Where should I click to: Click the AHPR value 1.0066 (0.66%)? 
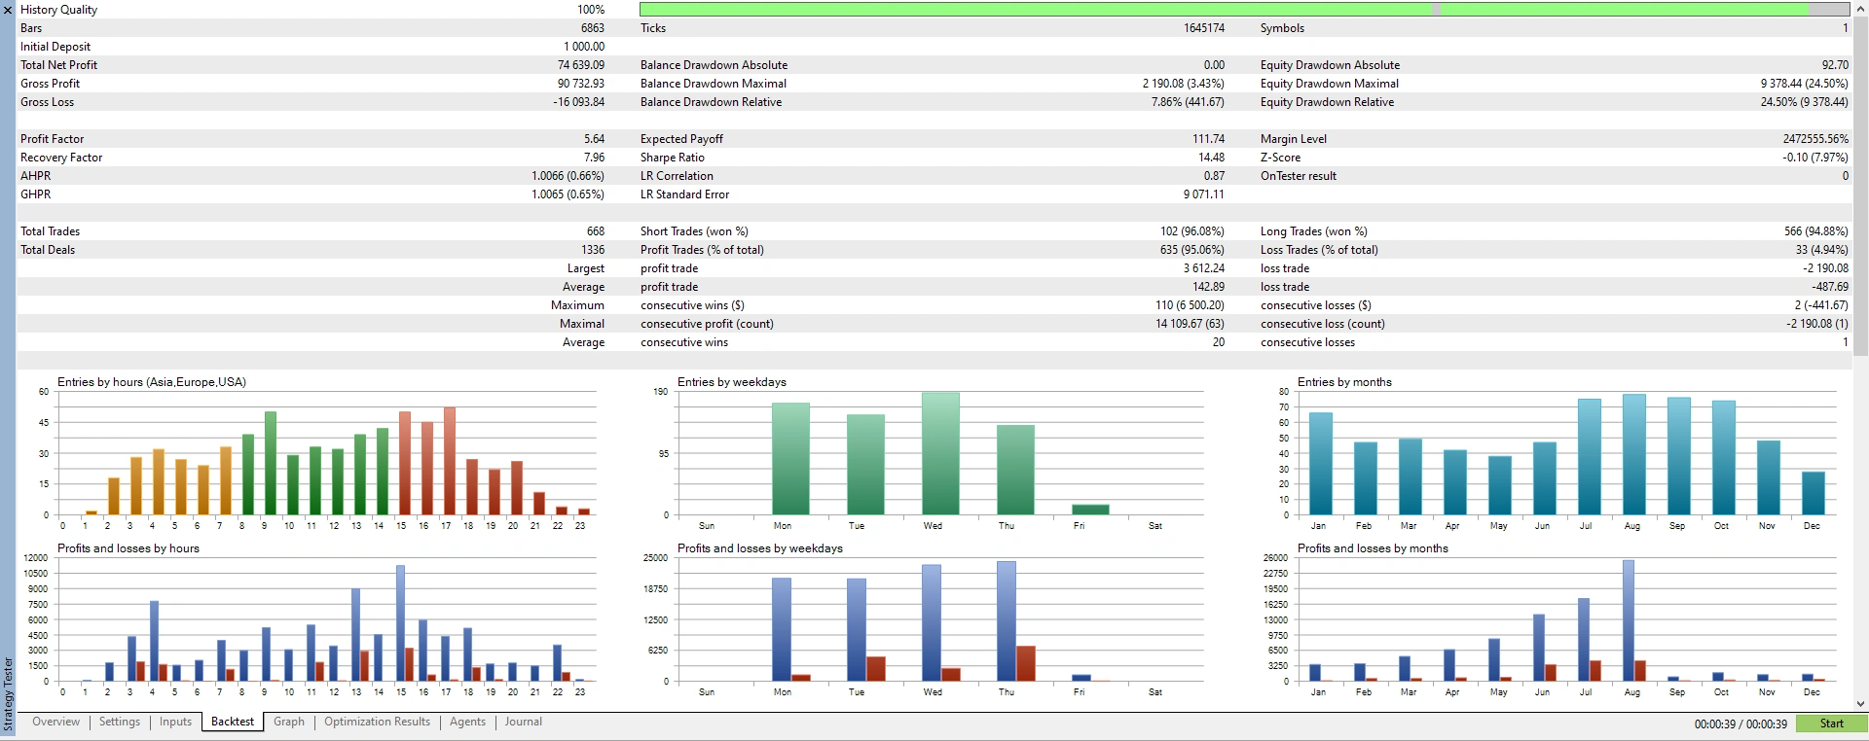tap(568, 176)
